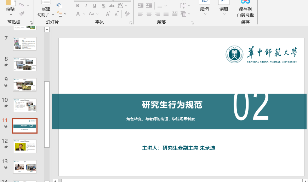Click the clear all formatting icon
This screenshot has width=308, height=182.
pos(127,14)
